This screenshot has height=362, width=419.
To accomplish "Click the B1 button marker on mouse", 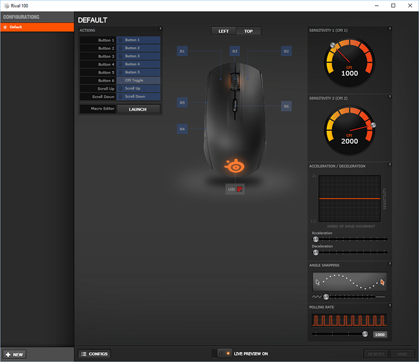I will coord(182,52).
